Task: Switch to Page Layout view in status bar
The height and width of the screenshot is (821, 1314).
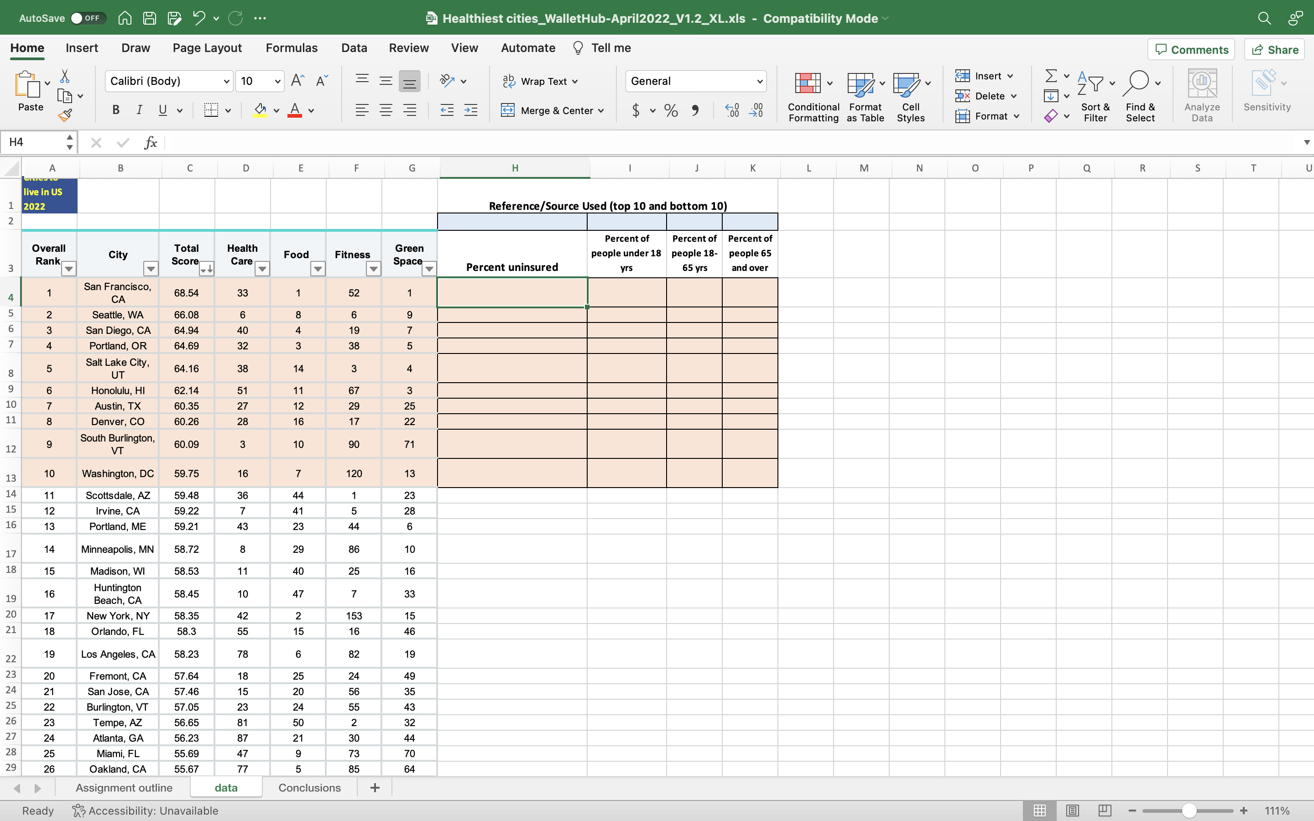Action: pos(1072,810)
